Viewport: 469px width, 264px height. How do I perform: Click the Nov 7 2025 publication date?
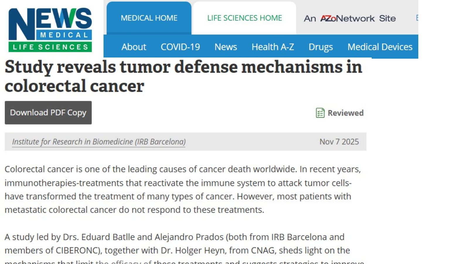[x=339, y=142]
